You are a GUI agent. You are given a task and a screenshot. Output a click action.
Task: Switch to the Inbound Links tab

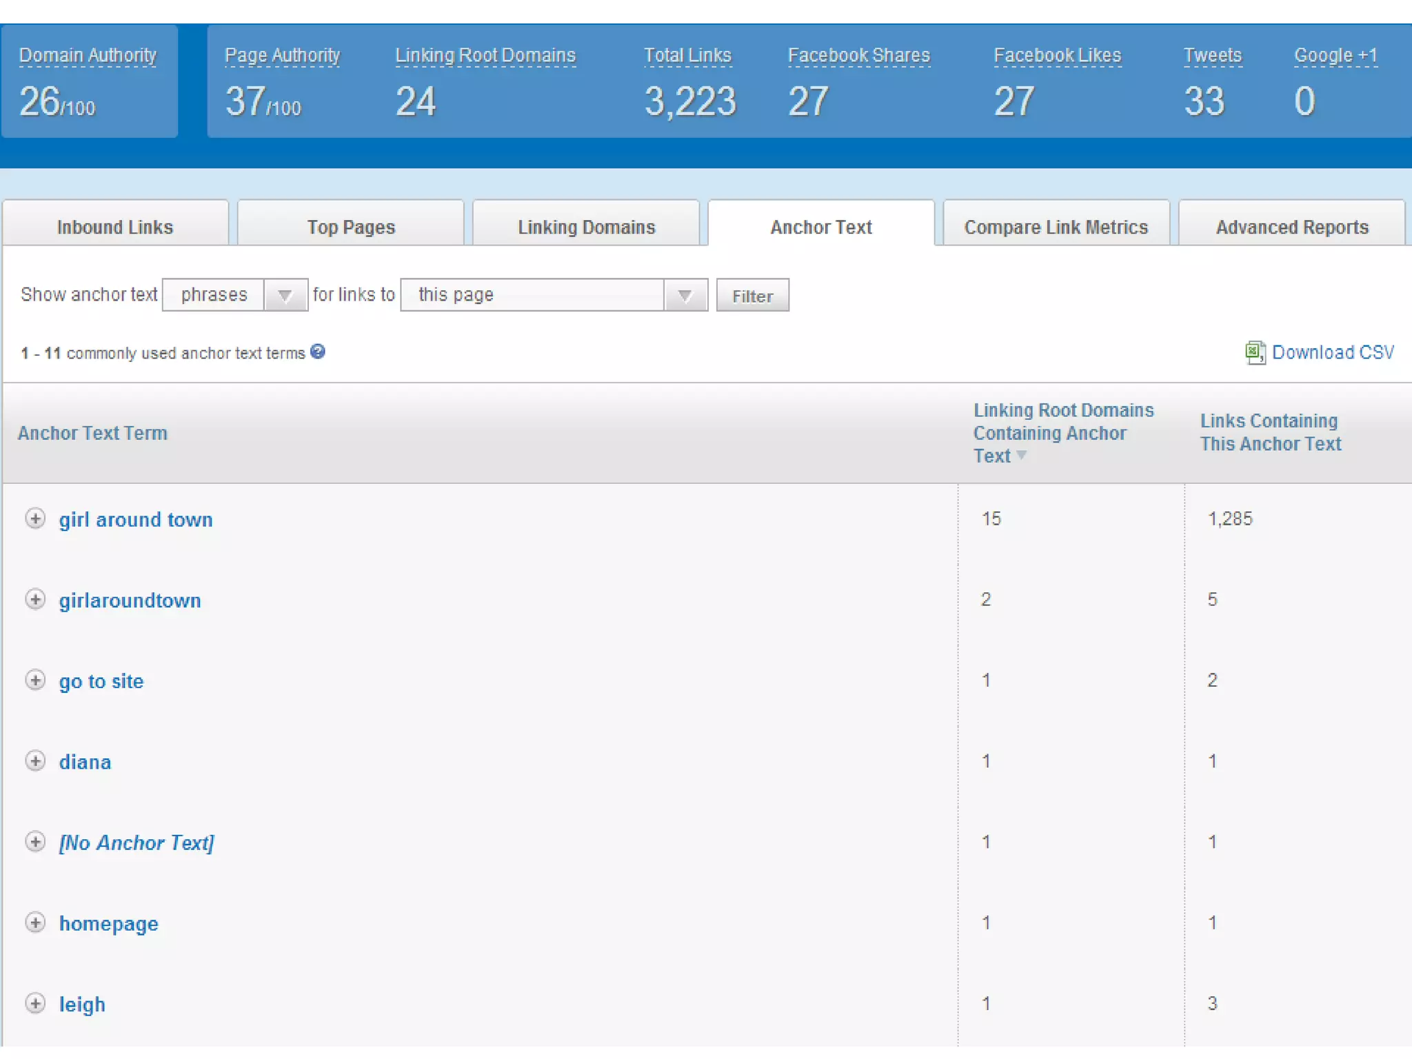point(115,227)
